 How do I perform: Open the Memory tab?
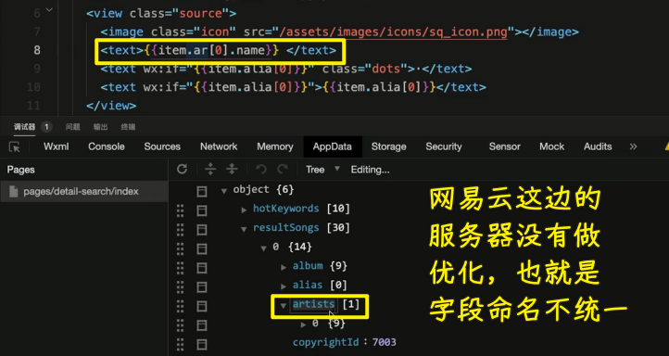[275, 146]
